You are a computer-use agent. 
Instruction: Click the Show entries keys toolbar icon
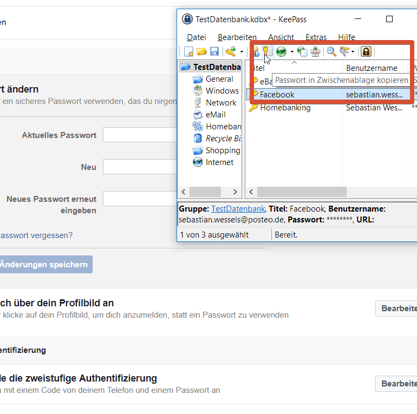point(344,51)
